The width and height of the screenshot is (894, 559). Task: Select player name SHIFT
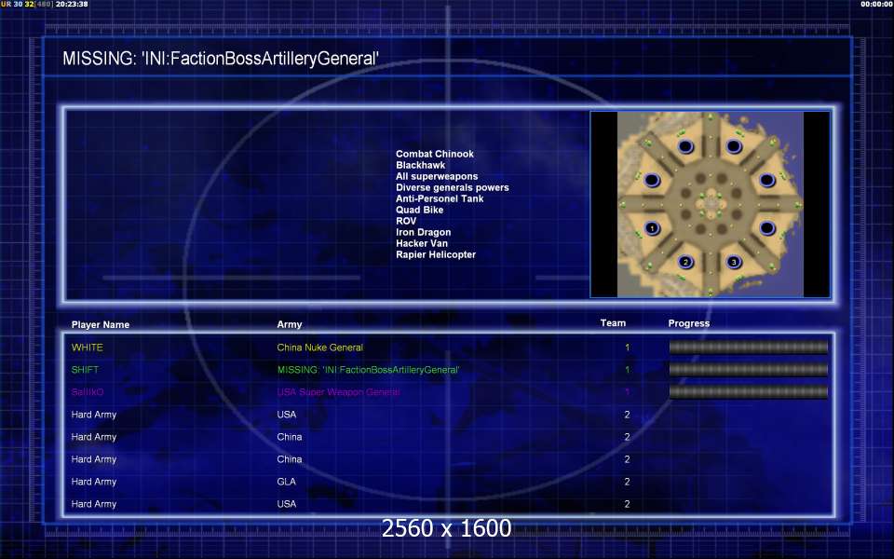click(x=85, y=370)
